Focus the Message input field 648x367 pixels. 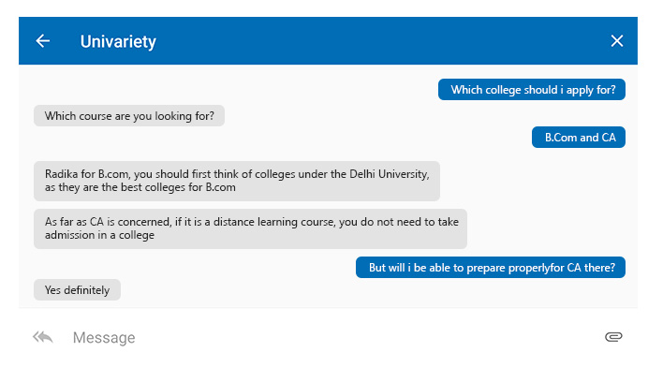click(331, 338)
